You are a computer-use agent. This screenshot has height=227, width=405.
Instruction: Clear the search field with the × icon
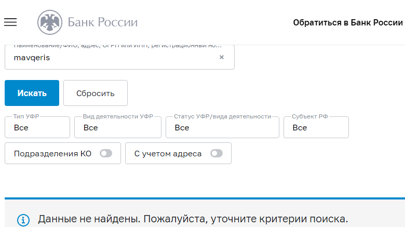[222, 58]
